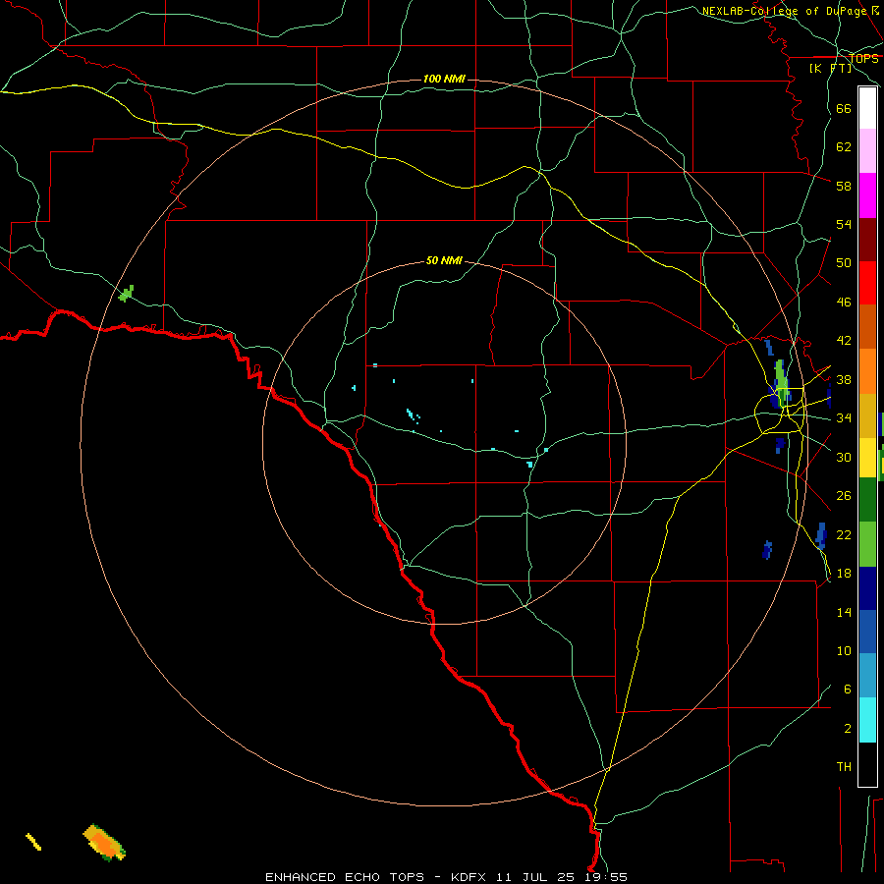Click the [K FT] units label
Viewport: 884px width, 884px height.
[x=830, y=68]
